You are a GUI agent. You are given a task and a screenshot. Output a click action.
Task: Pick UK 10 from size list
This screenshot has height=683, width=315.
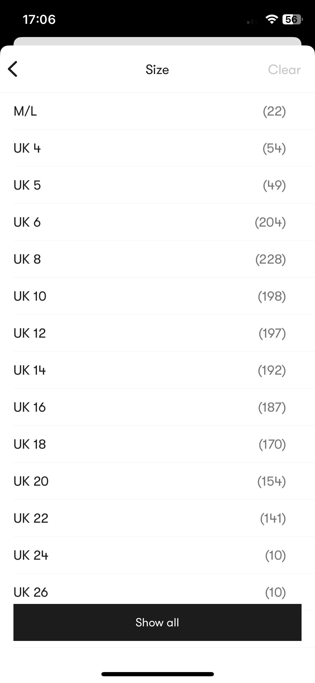point(157,296)
